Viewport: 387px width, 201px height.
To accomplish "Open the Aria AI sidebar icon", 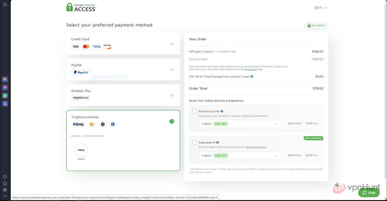I will click(5, 79).
